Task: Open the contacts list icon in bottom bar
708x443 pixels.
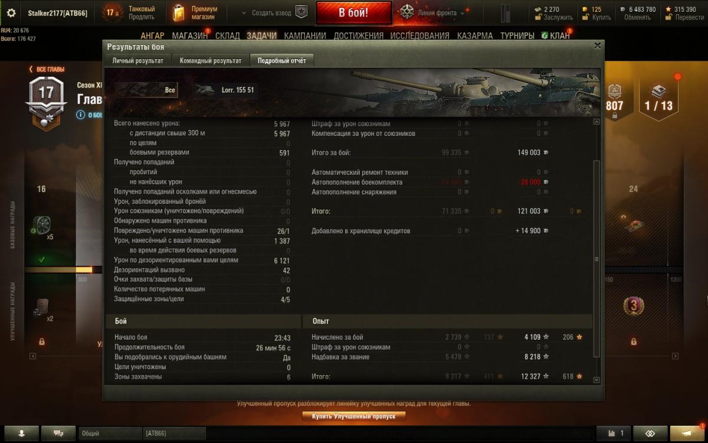Action: pos(21,433)
